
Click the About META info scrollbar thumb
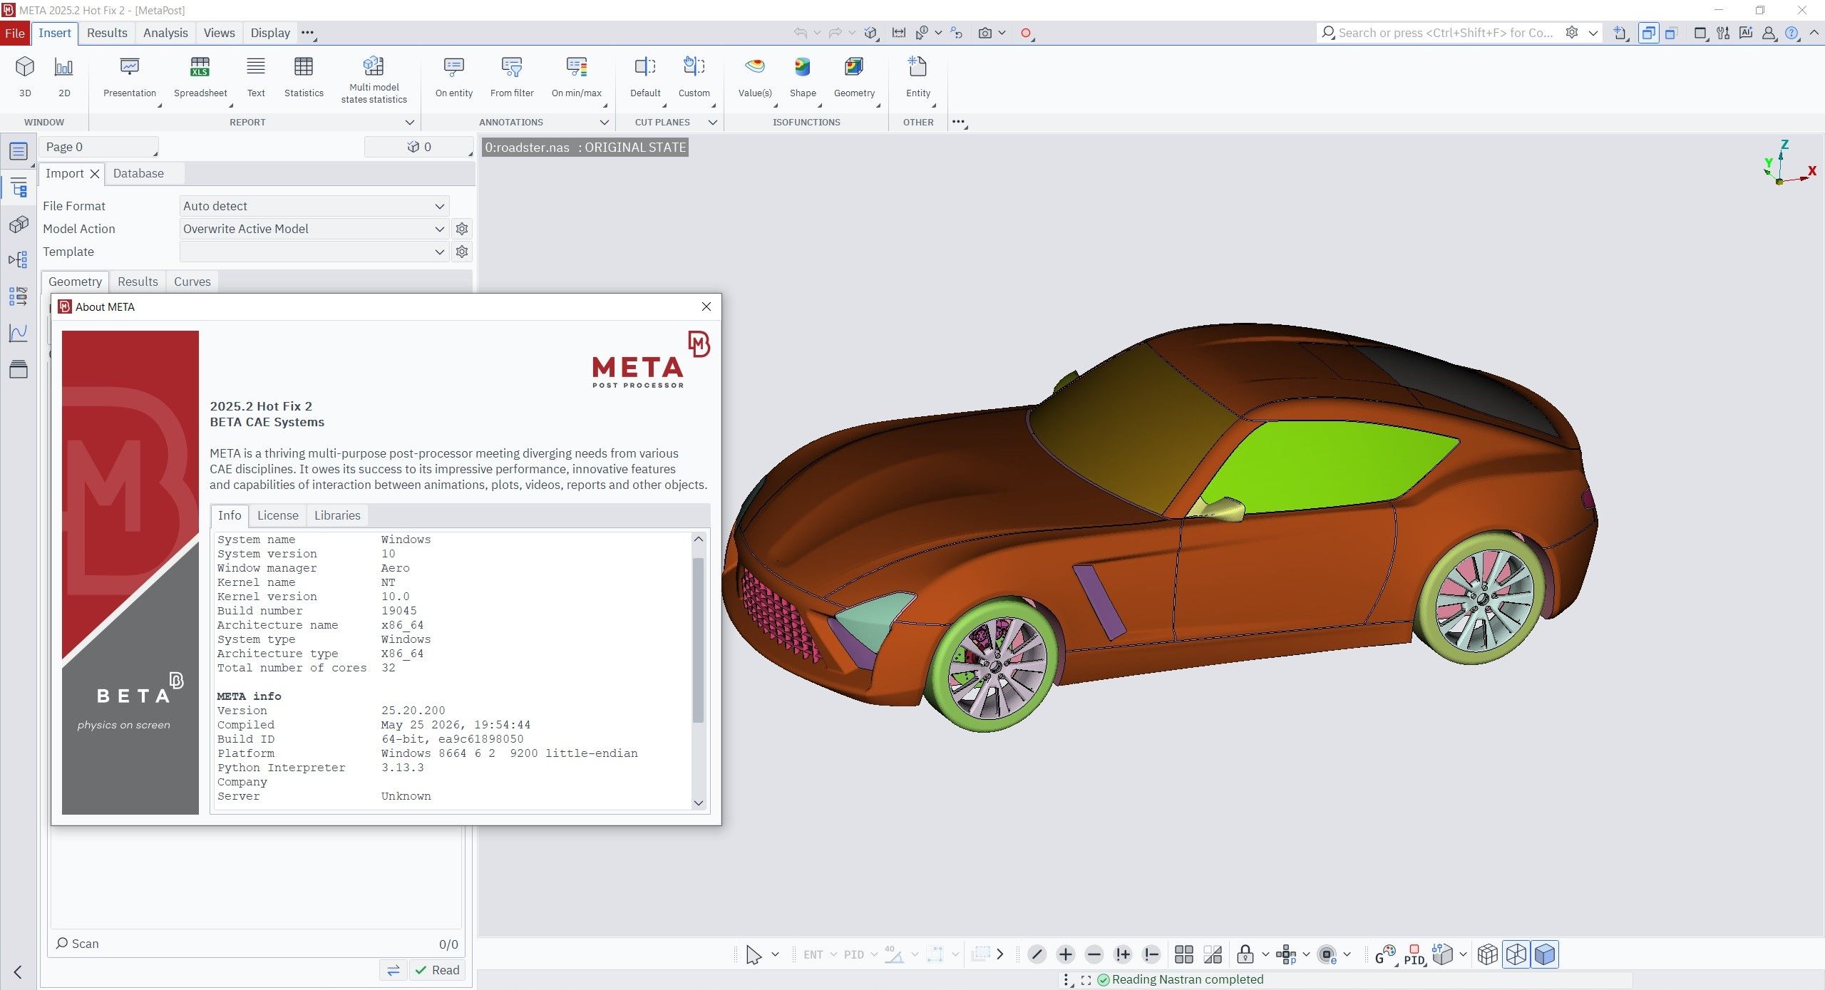coord(699,640)
